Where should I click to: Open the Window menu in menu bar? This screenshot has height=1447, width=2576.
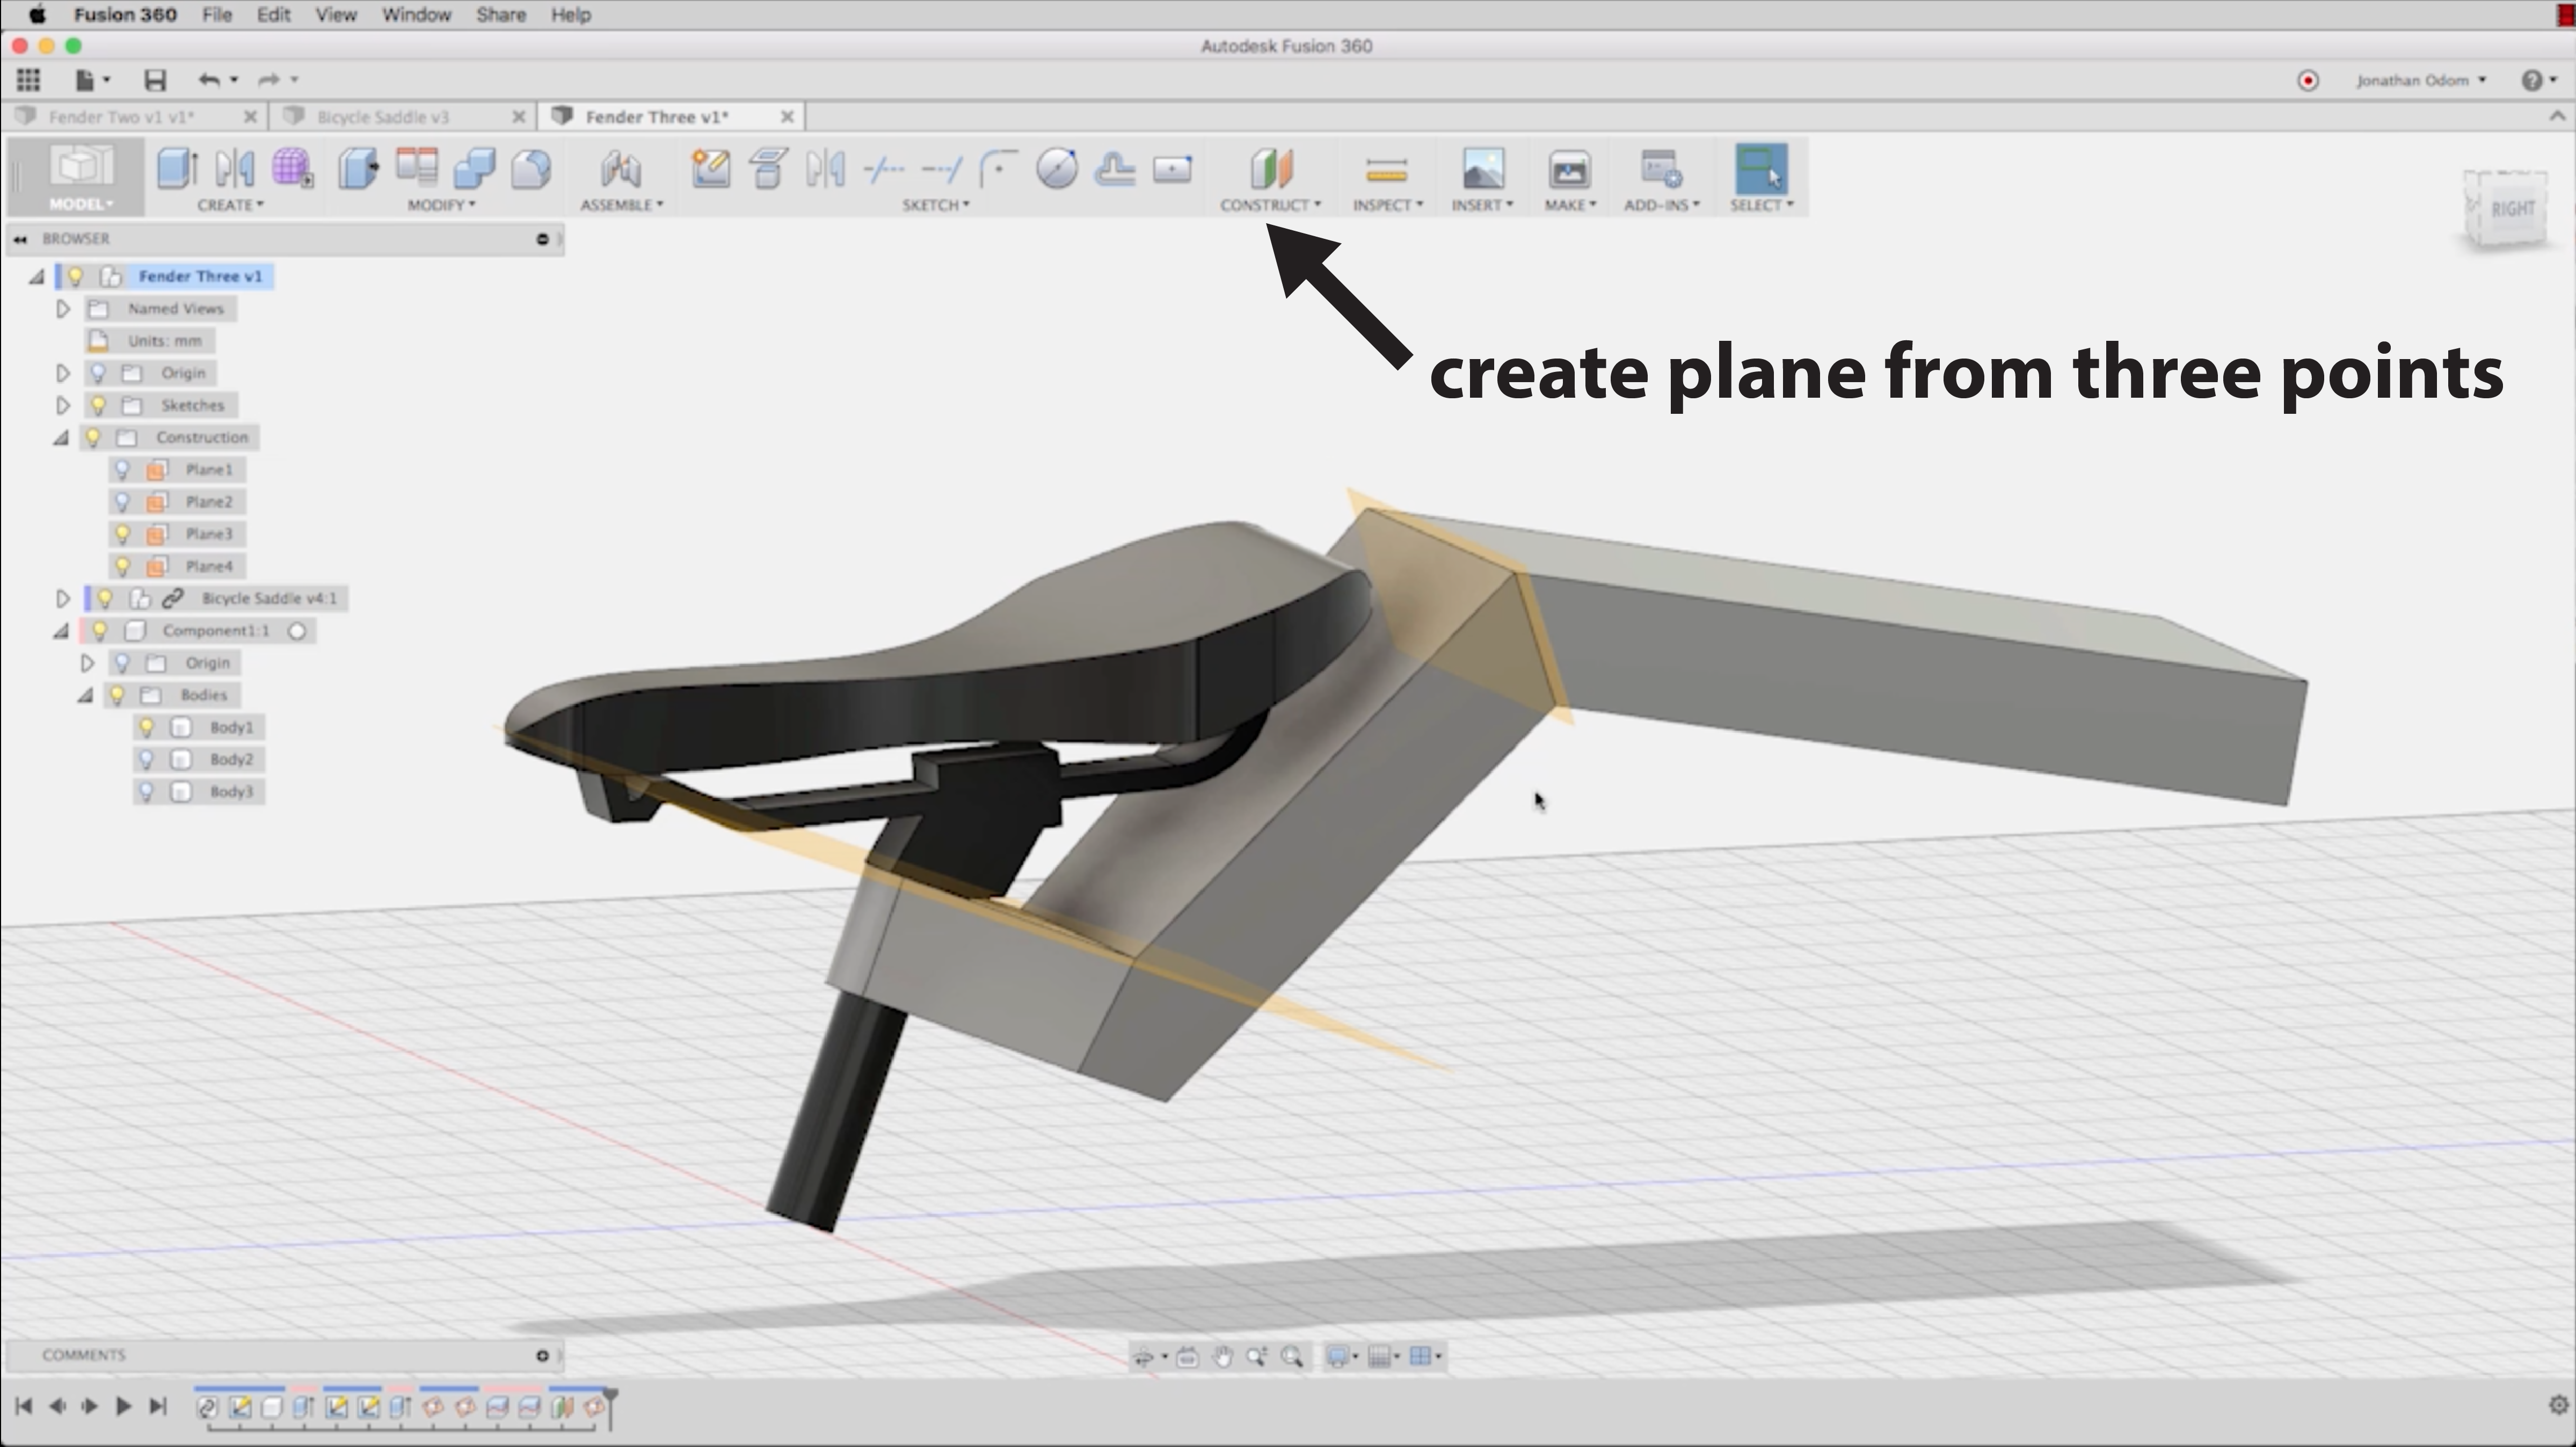416,15
